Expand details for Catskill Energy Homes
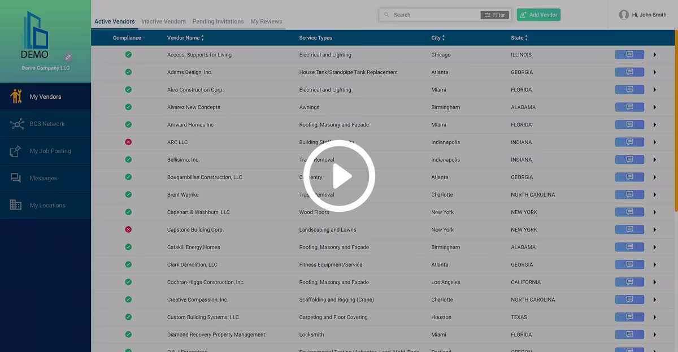The height and width of the screenshot is (352, 678). 654,247
